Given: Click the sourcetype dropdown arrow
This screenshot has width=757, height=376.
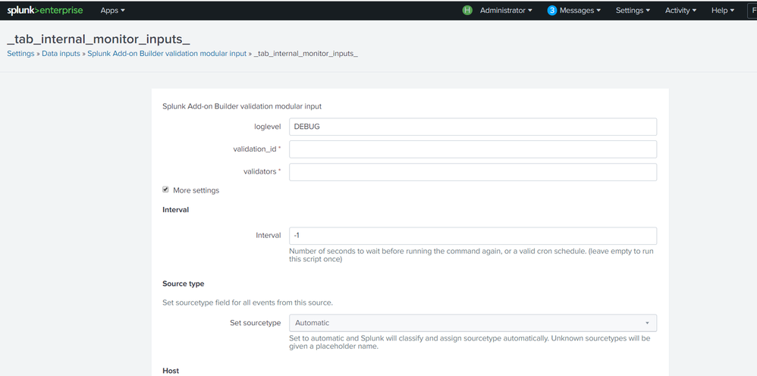Looking at the screenshot, I should [647, 324].
